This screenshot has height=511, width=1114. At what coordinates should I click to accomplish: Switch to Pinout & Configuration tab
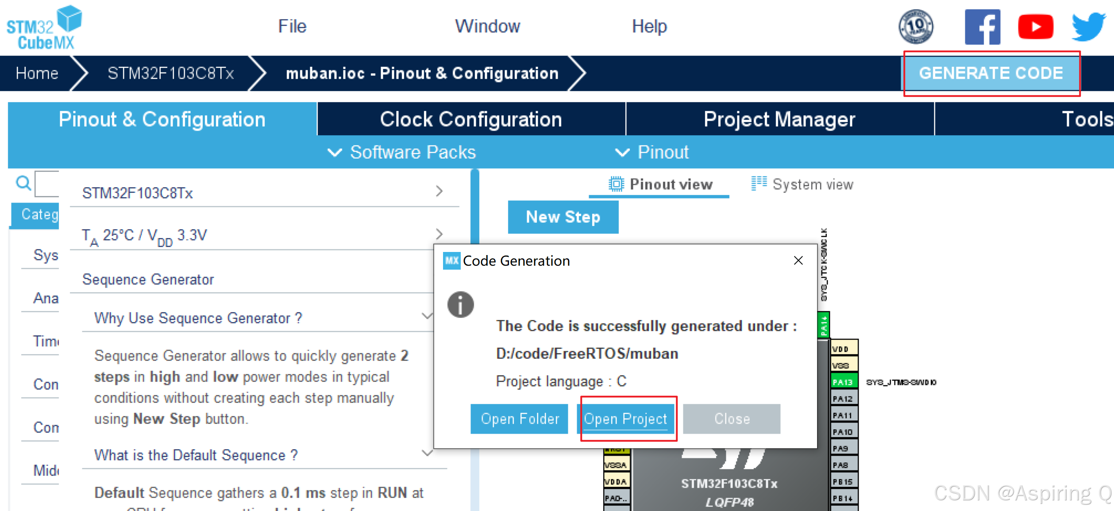[x=162, y=119]
